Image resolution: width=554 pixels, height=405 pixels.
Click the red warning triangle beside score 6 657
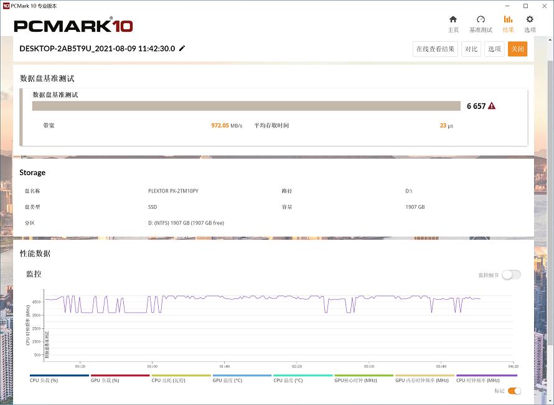click(x=492, y=106)
